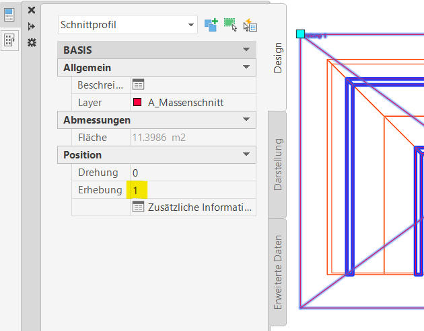
Task: Click the Quick select icon
Action: coord(250,25)
